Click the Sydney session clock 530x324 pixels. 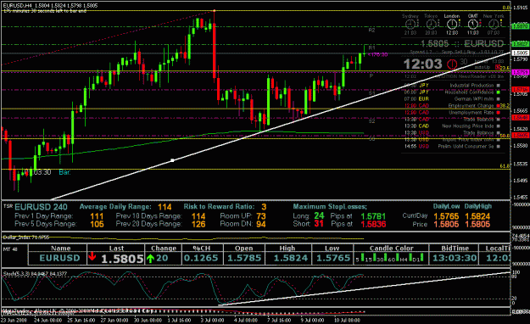(410, 25)
